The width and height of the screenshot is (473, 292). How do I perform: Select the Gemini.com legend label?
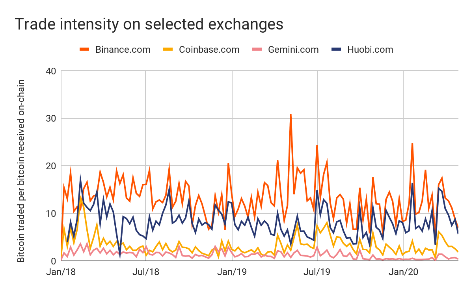click(x=293, y=50)
